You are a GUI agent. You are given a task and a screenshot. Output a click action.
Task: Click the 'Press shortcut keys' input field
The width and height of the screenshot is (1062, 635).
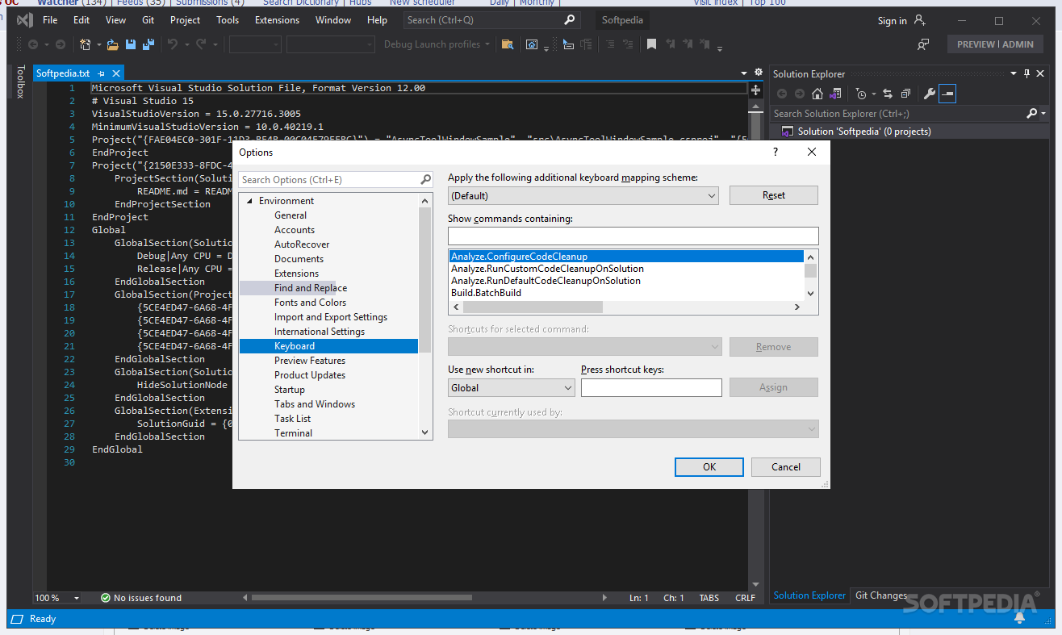pyautogui.click(x=651, y=388)
